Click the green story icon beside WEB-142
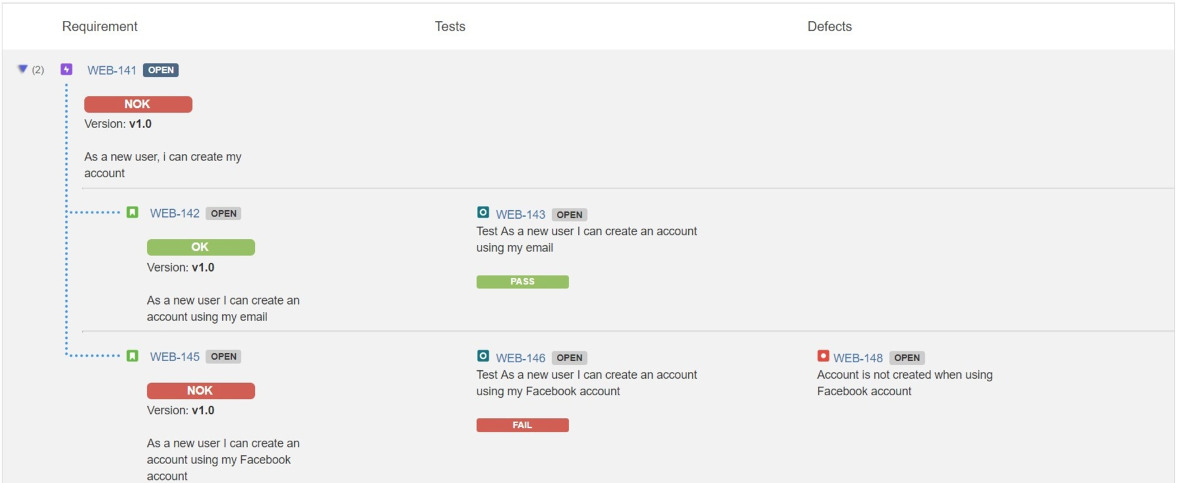1179x483 pixels. tap(132, 212)
